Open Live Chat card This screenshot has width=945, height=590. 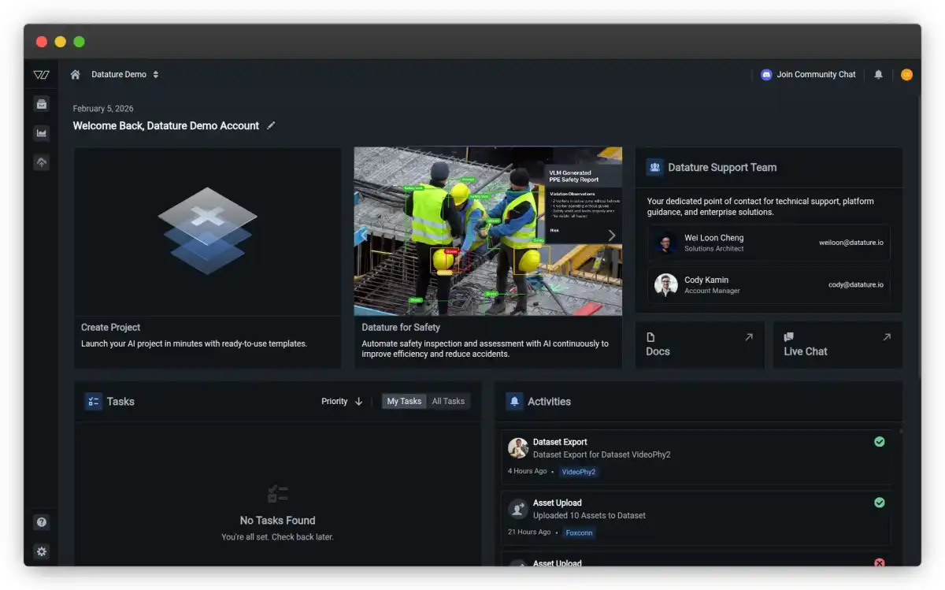point(838,345)
